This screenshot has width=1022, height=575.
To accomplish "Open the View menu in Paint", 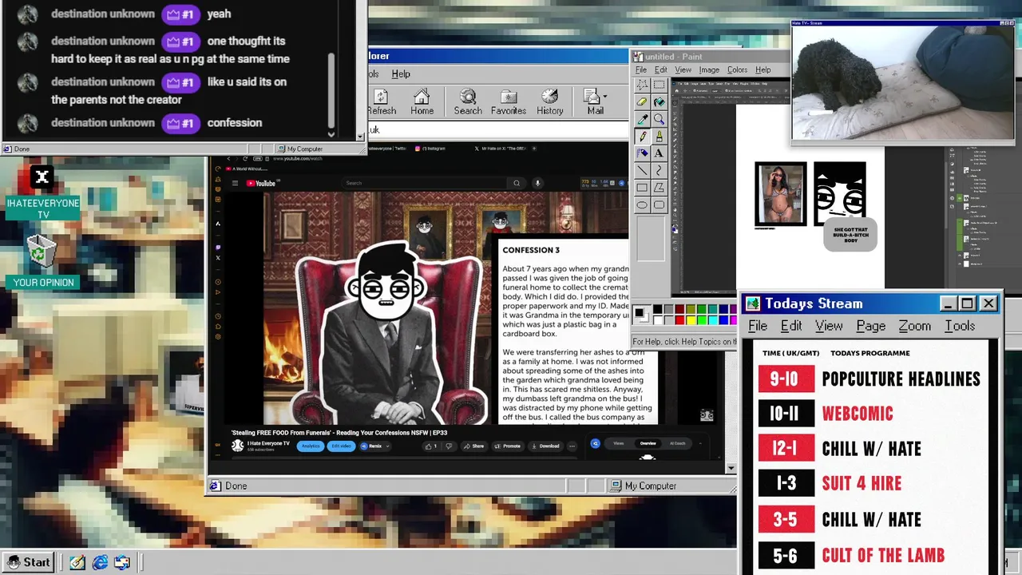I will click(683, 69).
